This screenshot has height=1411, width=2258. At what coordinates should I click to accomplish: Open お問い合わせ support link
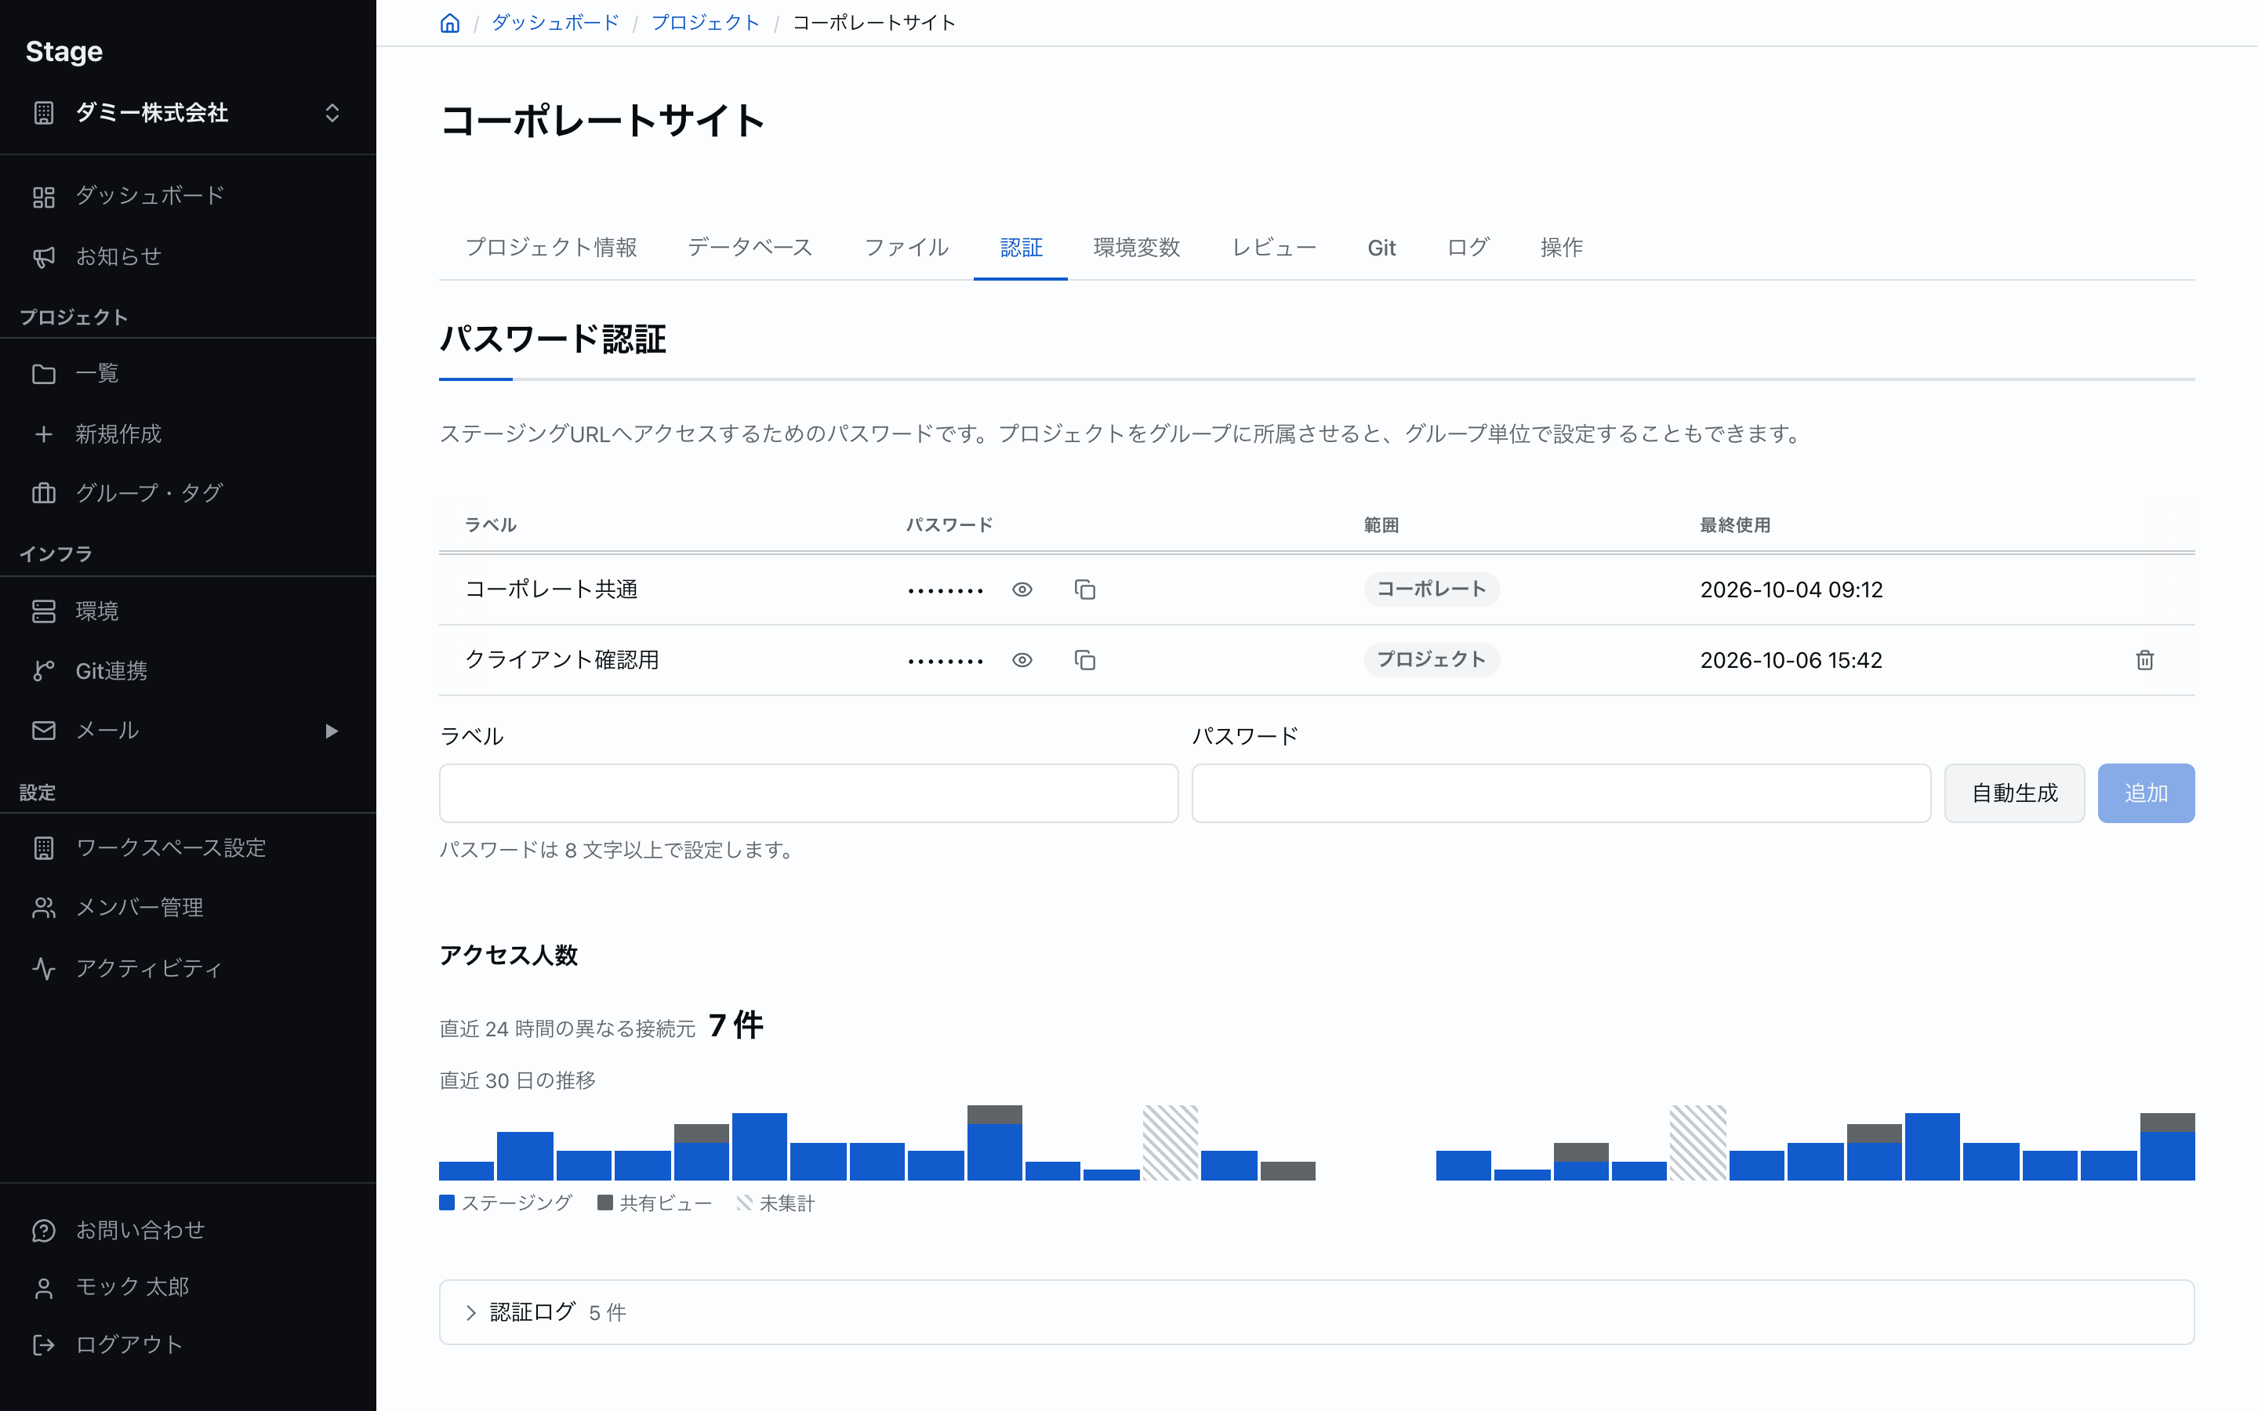[187, 1230]
